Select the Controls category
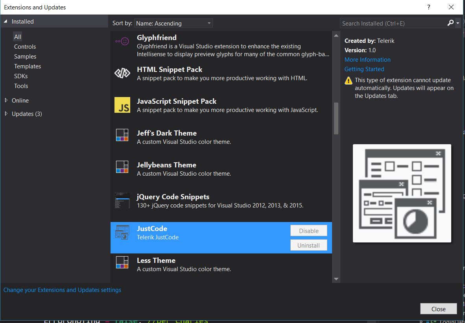Screen dimensions: 465x323 point(25,46)
